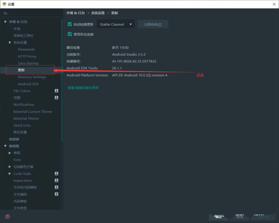Image resolution: width=279 pixels, height=223 pixels.
Task: Toggle the 使用安全连接 checkbox
Action: coord(70,34)
